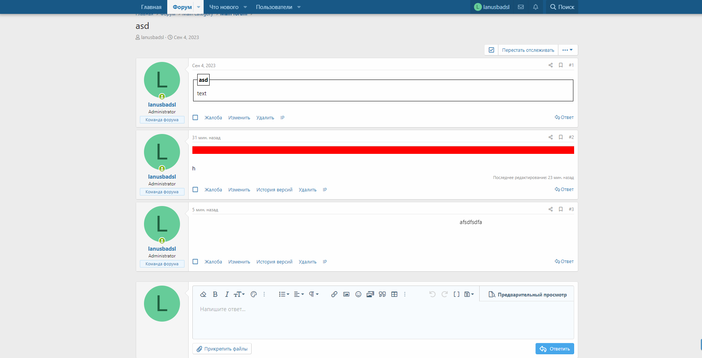Image resolution: width=702 pixels, height=358 pixels.
Task: Share post #1 via share icon
Action: pyautogui.click(x=550, y=65)
